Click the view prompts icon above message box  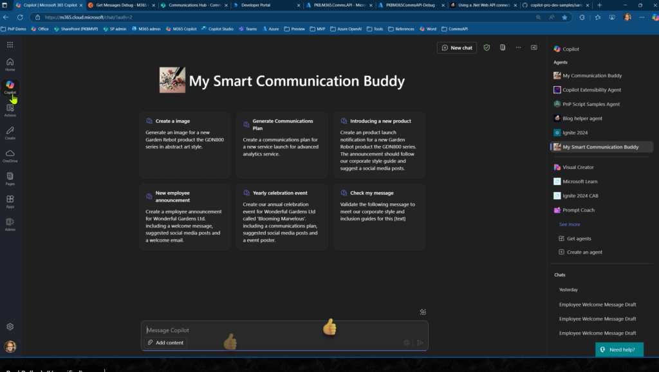(423, 312)
